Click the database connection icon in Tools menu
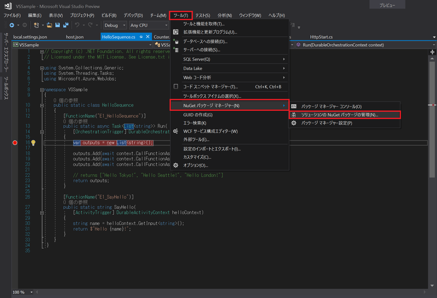437x298 pixels. 175,41
